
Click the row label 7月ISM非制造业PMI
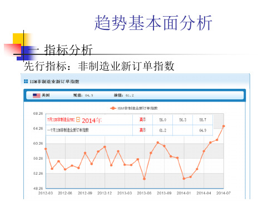61,120
